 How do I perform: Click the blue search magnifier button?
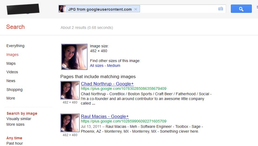(x=241, y=9)
